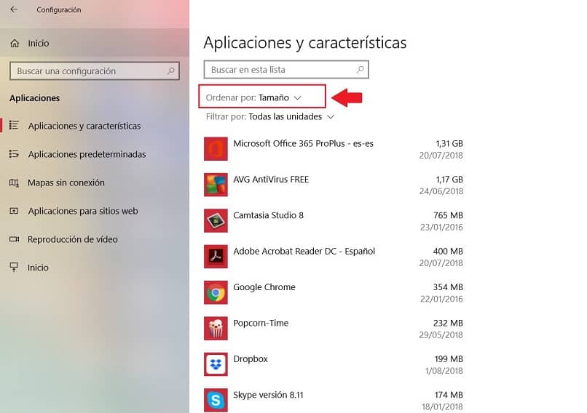Select the Popcorn-Time entry
This screenshot has width=587, height=413.
[334, 328]
